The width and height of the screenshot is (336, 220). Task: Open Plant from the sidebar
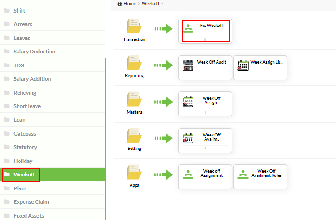[x=52, y=188]
